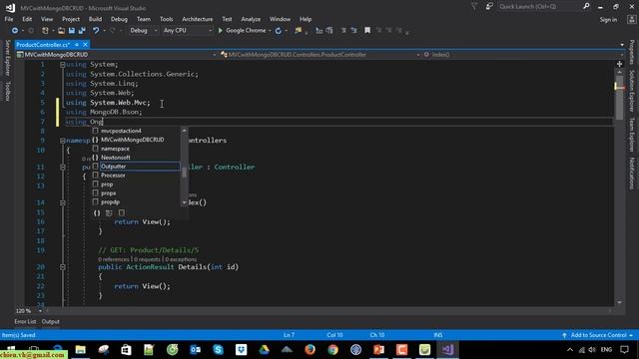Open Skype from the taskbar
This screenshot has height=359, width=639.
[218, 350]
